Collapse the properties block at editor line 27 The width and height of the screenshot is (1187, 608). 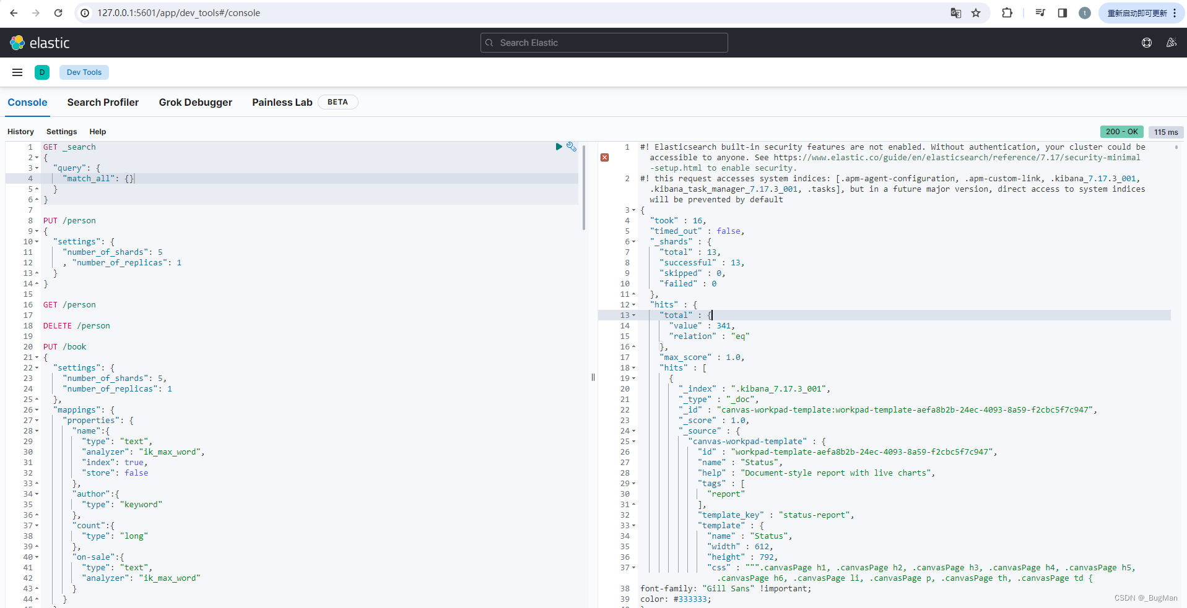[37, 421]
